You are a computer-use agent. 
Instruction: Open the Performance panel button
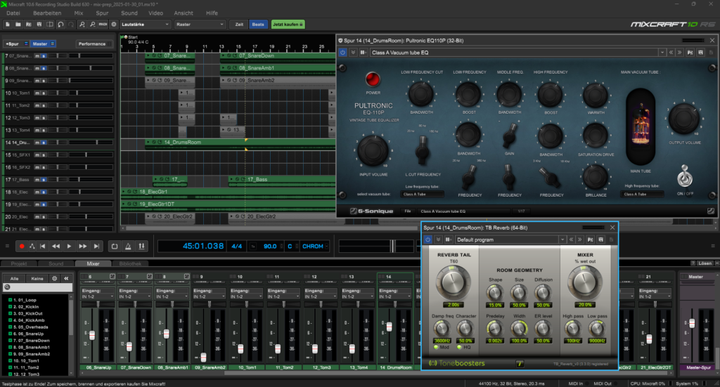(95, 44)
